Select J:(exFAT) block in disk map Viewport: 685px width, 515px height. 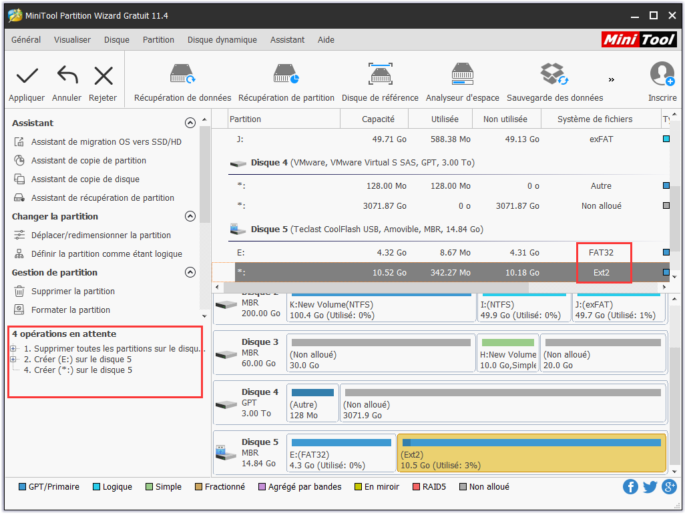pyautogui.click(x=619, y=308)
